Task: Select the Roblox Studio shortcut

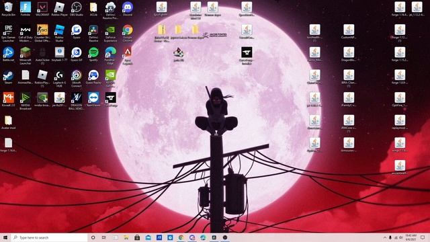Action: point(59,33)
